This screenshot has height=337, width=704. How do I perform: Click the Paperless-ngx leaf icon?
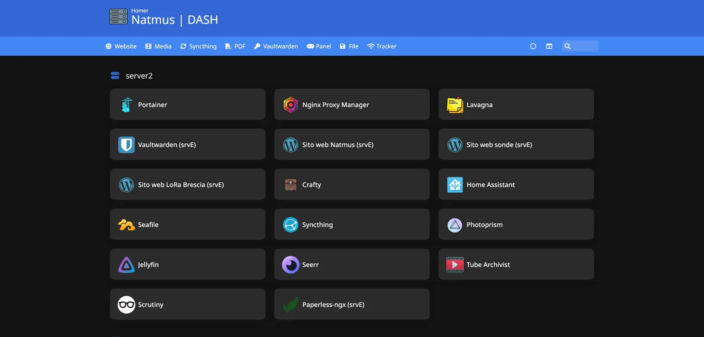coord(290,305)
